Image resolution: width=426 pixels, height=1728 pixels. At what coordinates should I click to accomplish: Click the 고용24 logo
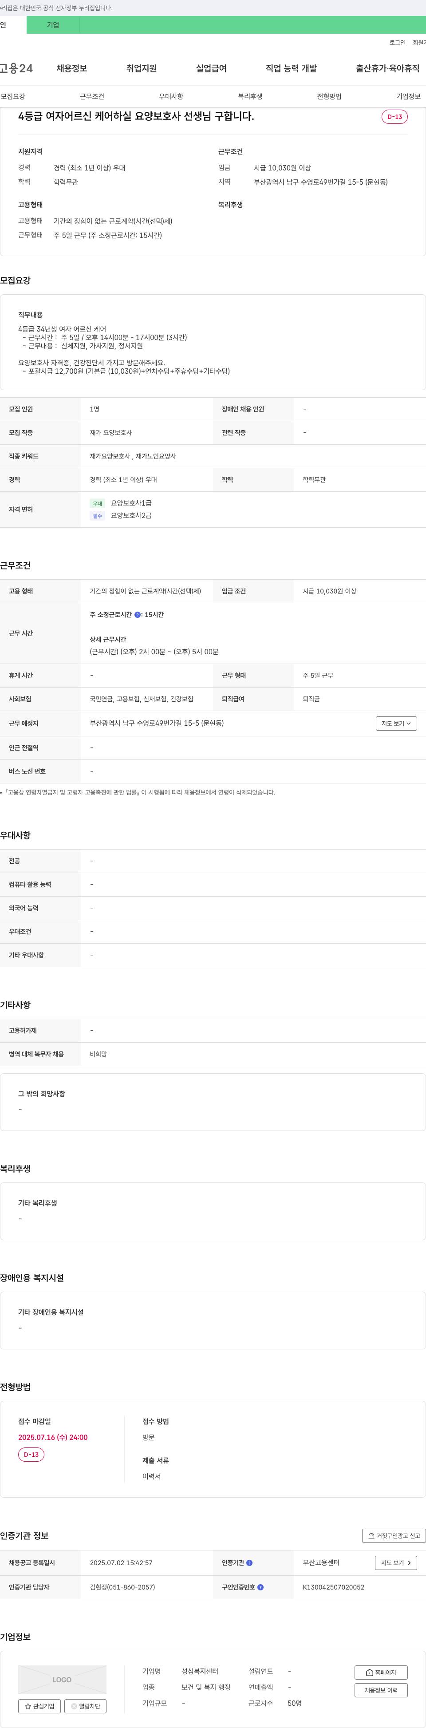click(16, 68)
